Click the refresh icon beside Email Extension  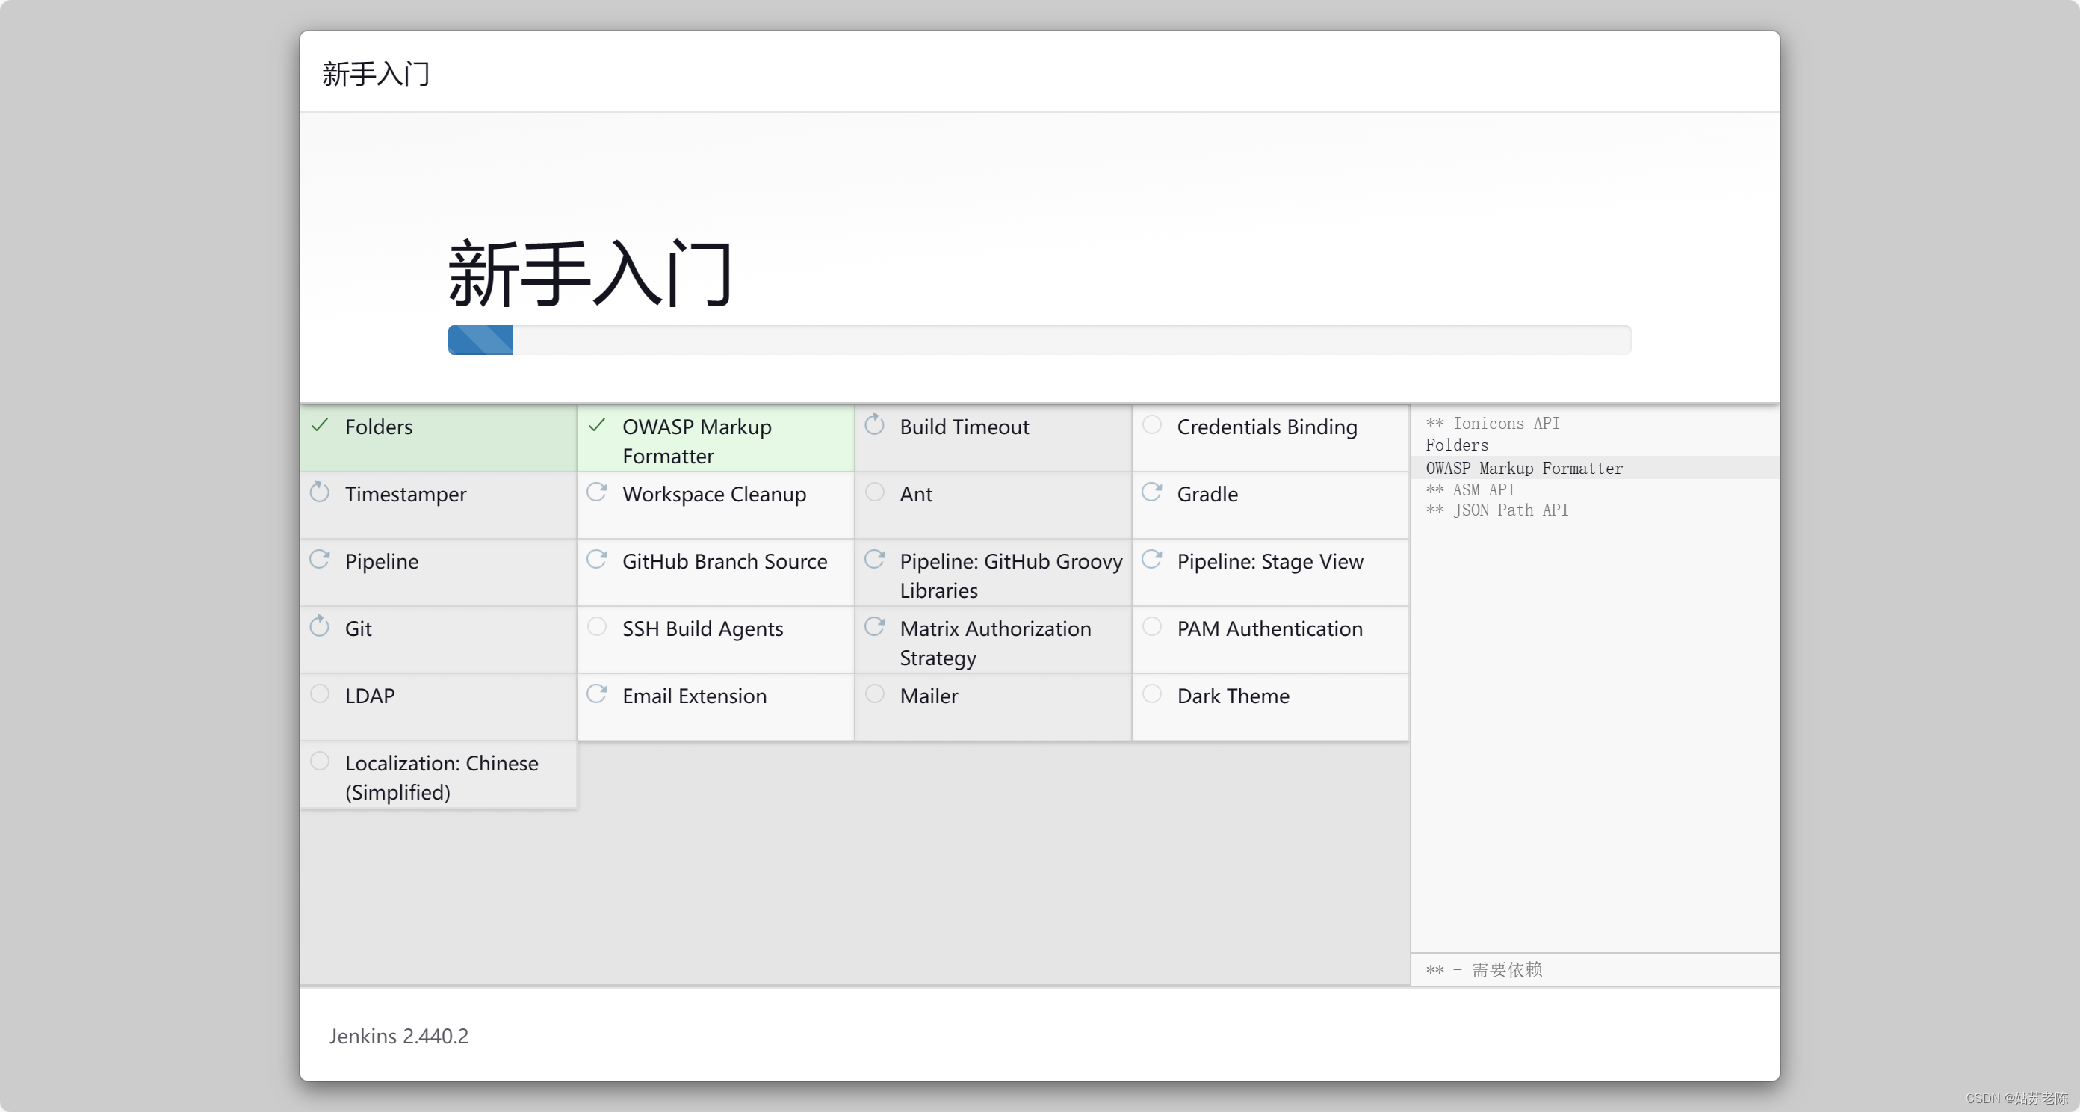coord(597,694)
